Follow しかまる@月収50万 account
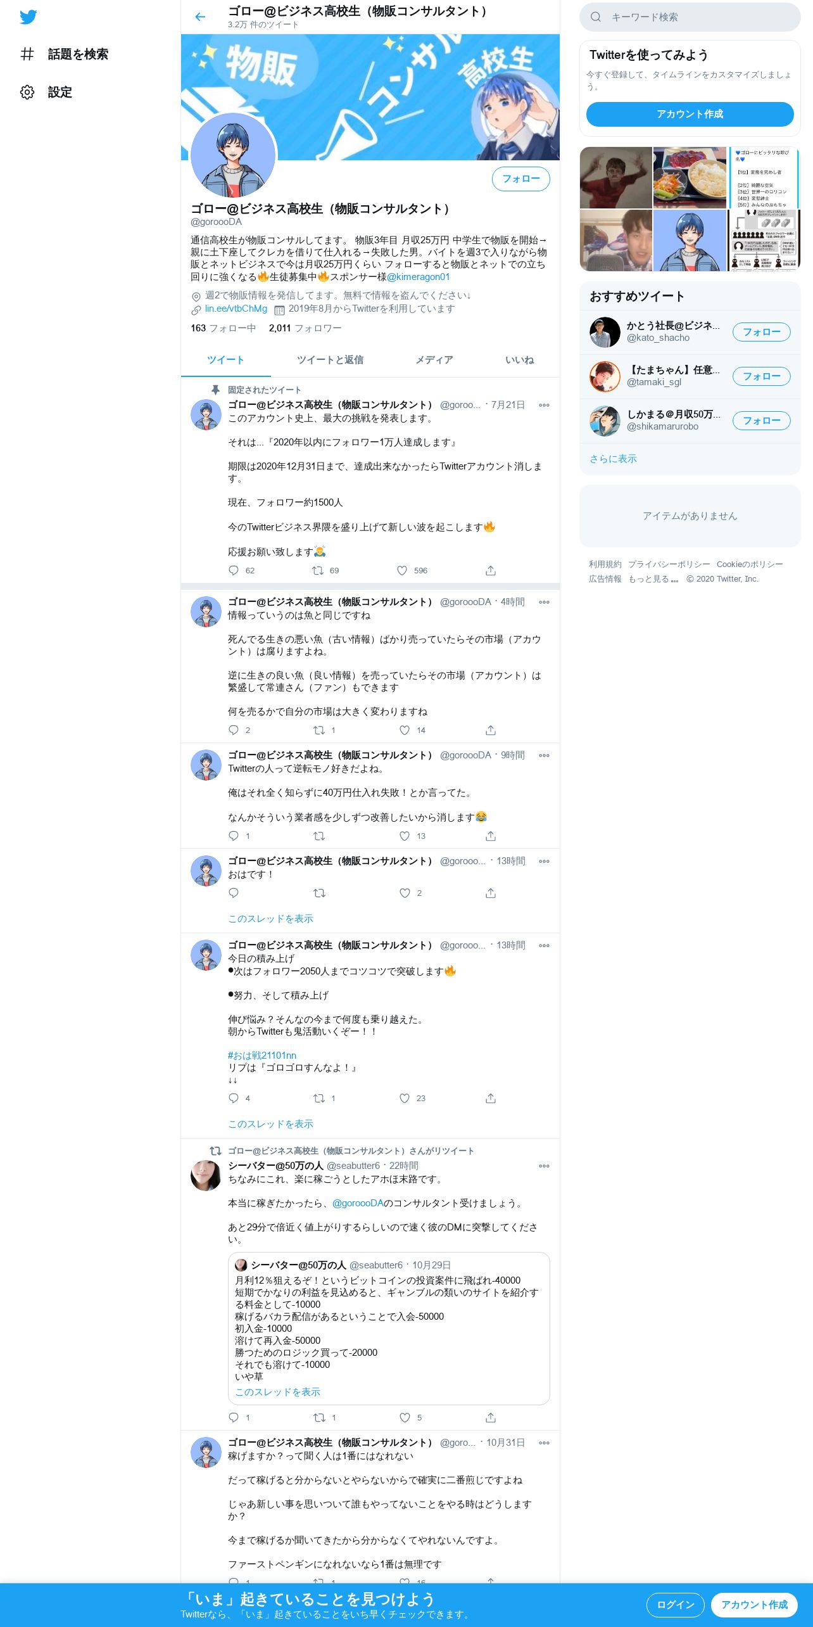The image size is (813, 1627). point(761,421)
